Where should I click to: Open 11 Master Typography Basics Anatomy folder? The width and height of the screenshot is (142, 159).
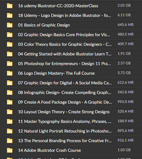click(65, 121)
